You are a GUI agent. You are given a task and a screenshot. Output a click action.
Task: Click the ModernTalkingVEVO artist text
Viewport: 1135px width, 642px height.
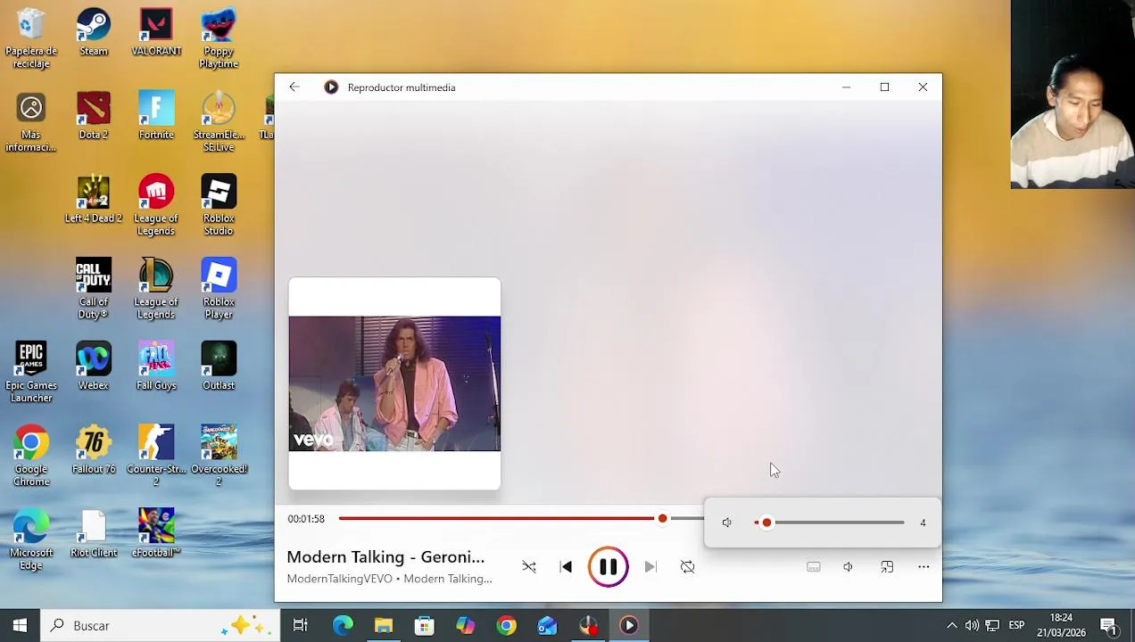pyautogui.click(x=339, y=579)
